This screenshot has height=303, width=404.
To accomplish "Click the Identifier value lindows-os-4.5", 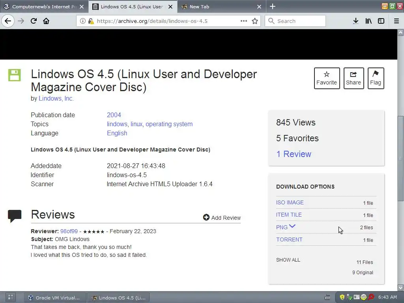I will [x=127, y=175].
